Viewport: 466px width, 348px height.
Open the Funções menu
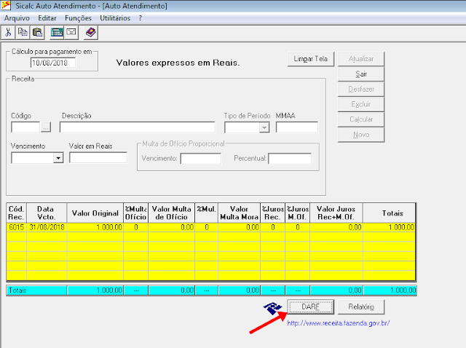coord(79,17)
